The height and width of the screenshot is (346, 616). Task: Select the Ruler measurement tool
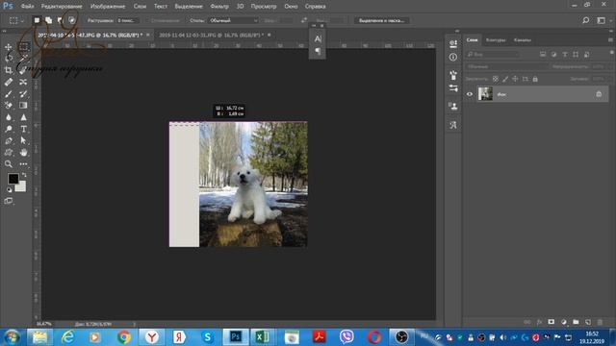point(9,82)
